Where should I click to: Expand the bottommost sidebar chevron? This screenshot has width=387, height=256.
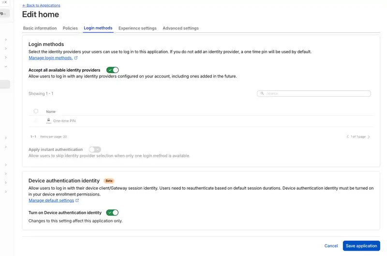click(6, 192)
